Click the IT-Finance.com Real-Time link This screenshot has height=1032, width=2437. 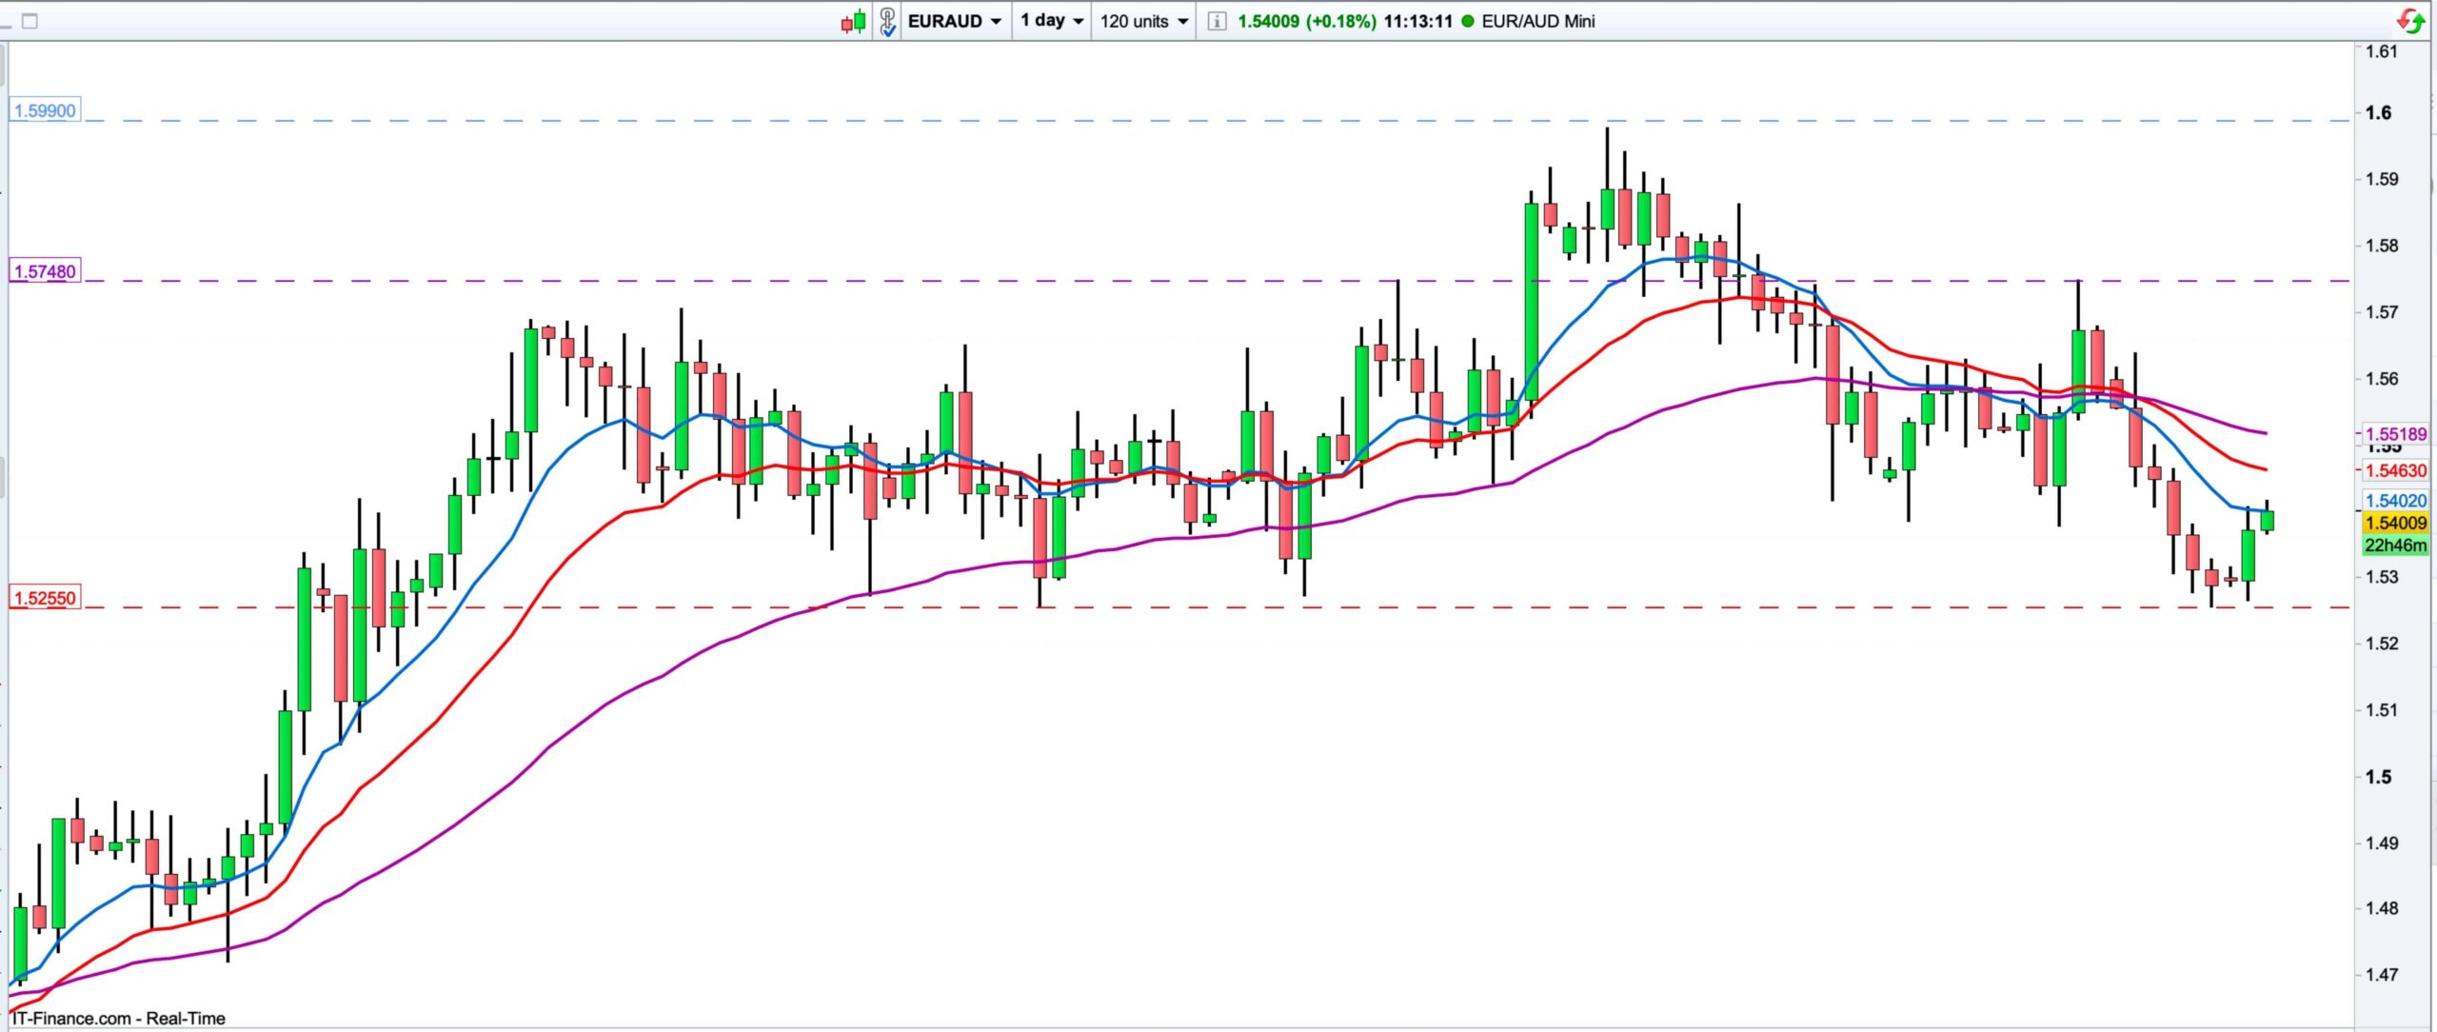[118, 1018]
